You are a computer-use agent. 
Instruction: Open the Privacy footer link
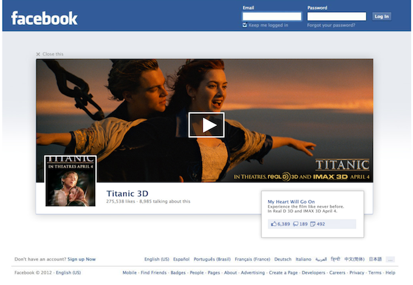click(357, 273)
